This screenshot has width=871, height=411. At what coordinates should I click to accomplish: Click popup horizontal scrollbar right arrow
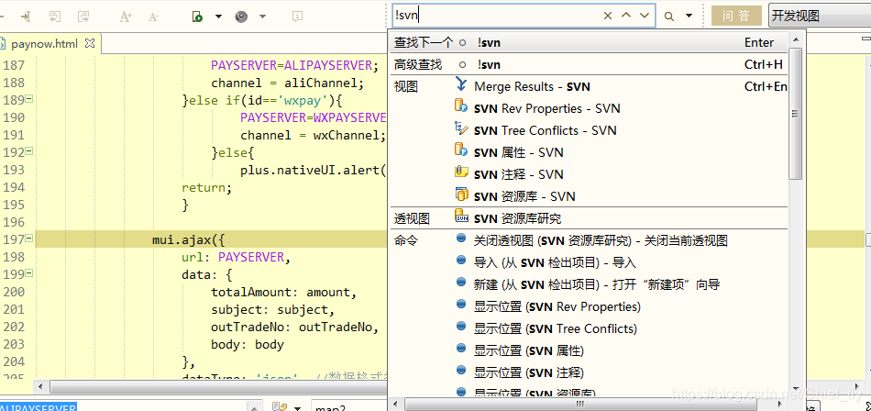[782, 404]
